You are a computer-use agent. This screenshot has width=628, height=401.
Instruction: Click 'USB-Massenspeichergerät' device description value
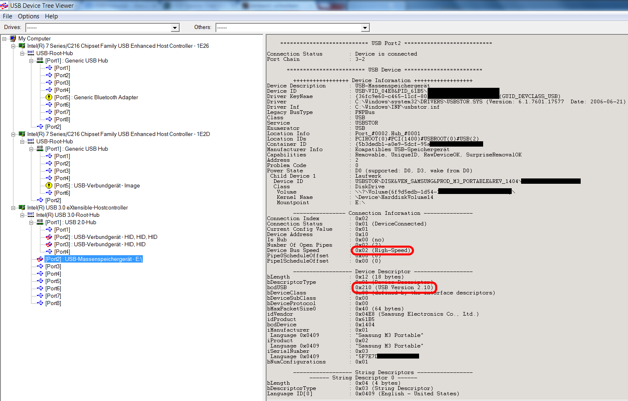click(392, 86)
